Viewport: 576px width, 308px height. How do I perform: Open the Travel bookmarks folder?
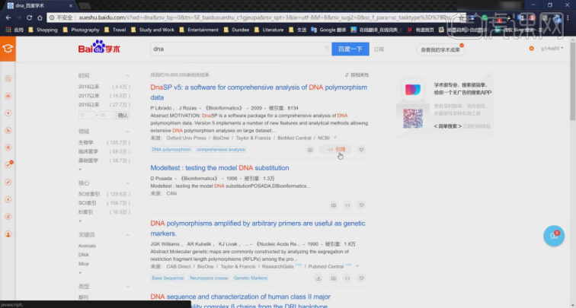[115, 30]
